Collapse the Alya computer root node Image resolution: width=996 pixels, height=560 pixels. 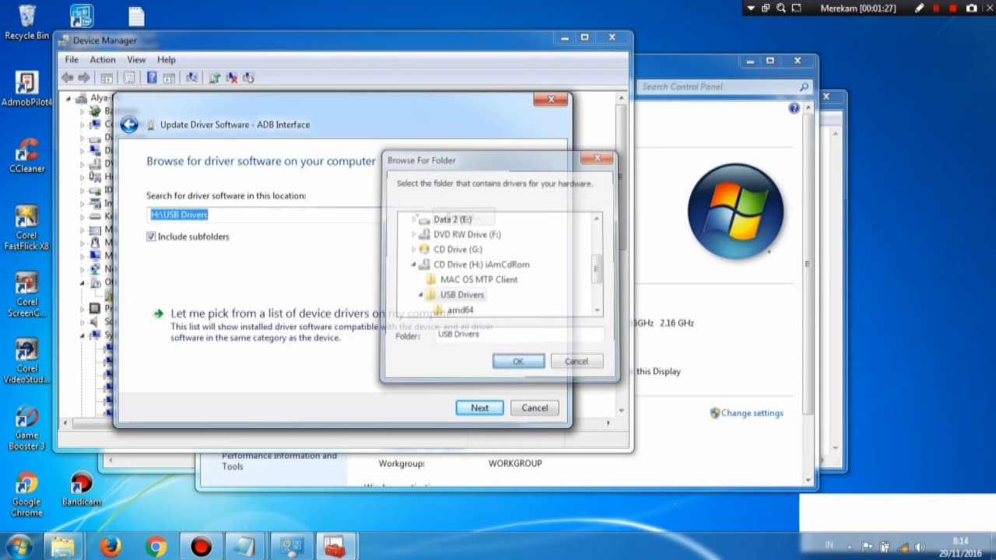click(x=68, y=98)
